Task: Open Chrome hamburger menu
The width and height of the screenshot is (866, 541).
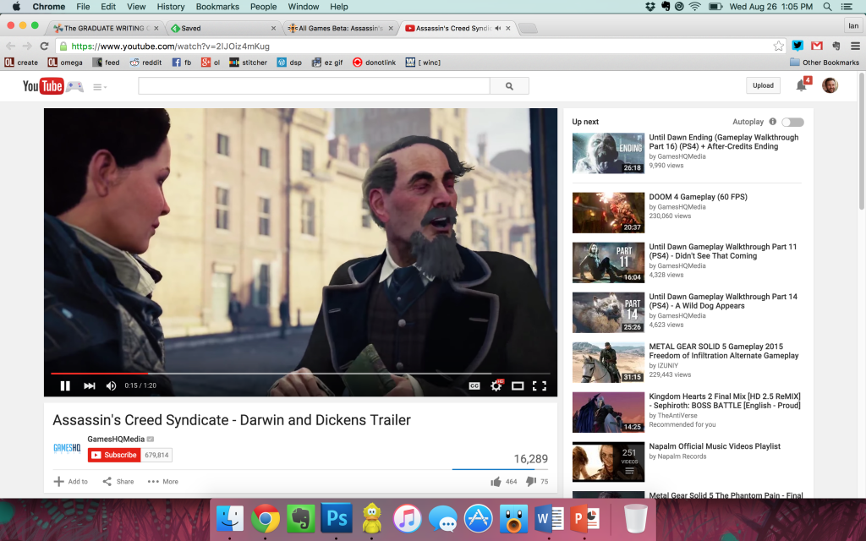Action: [x=856, y=46]
